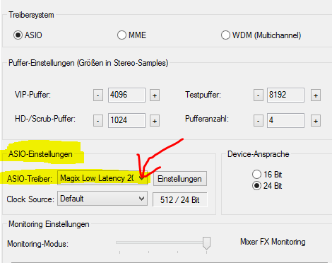
Task: Click the ASIO-Einstellungen group heading
Action: [x=40, y=154]
